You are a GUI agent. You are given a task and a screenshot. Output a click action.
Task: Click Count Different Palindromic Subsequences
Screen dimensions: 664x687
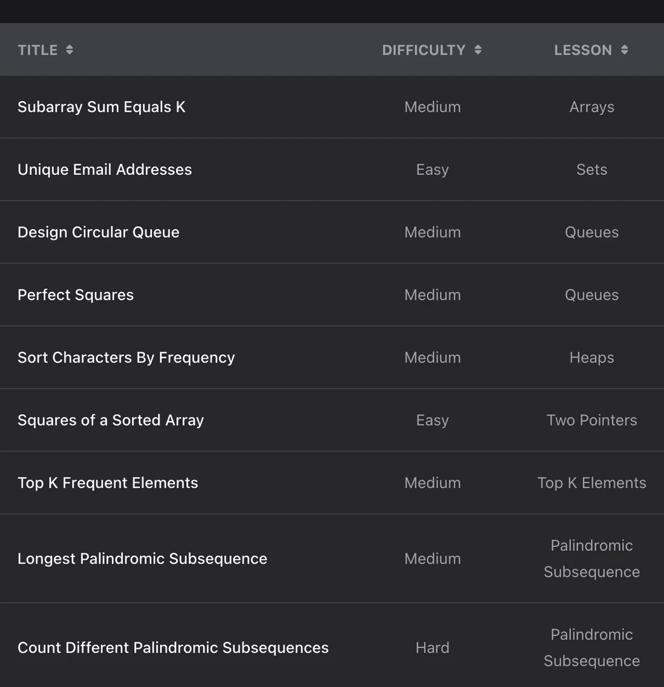173,648
